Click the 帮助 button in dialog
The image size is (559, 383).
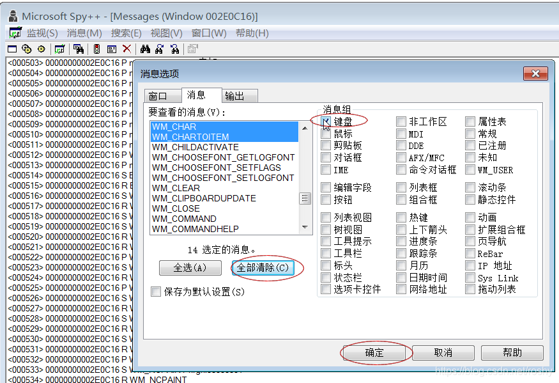coord(512,353)
